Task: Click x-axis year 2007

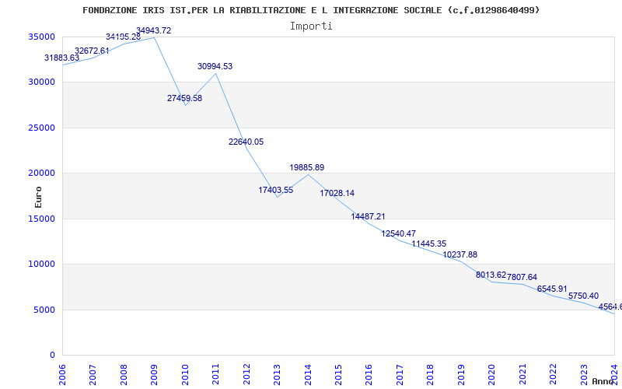Action: (x=93, y=374)
